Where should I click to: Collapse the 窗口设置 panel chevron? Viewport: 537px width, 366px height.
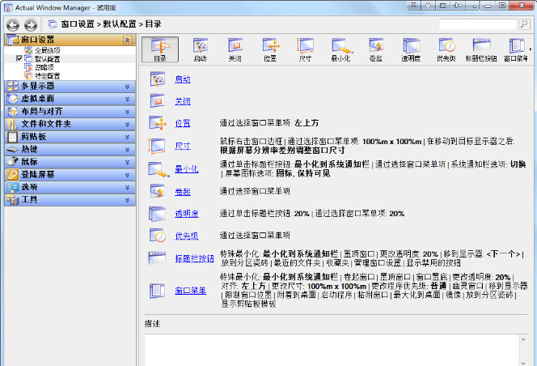[128, 40]
